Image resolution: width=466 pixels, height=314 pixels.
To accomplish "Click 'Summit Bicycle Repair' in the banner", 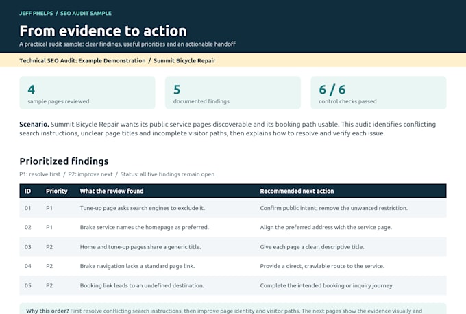I will (x=184, y=61).
